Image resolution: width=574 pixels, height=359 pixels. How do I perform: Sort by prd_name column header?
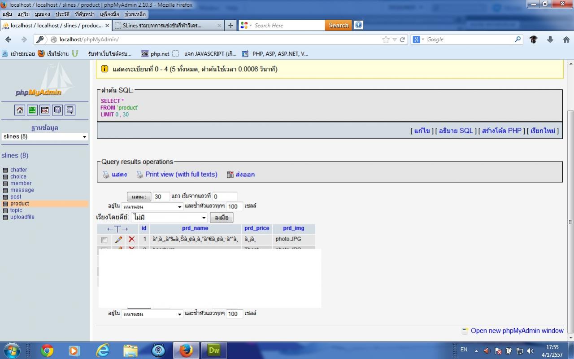pos(195,228)
